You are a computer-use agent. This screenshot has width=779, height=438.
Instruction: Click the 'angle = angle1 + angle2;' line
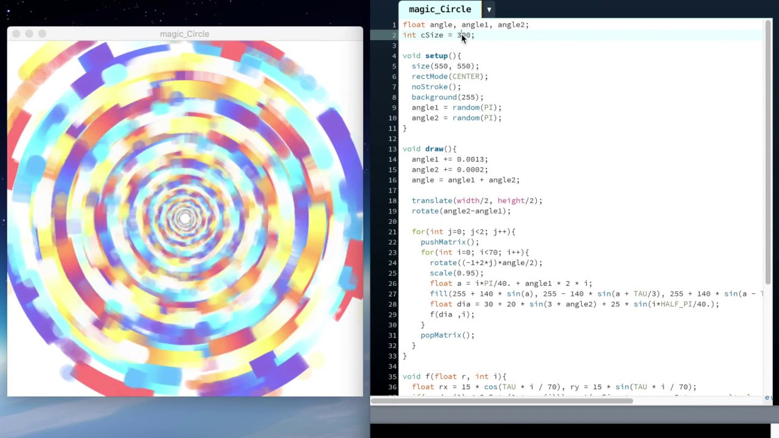[466, 180]
